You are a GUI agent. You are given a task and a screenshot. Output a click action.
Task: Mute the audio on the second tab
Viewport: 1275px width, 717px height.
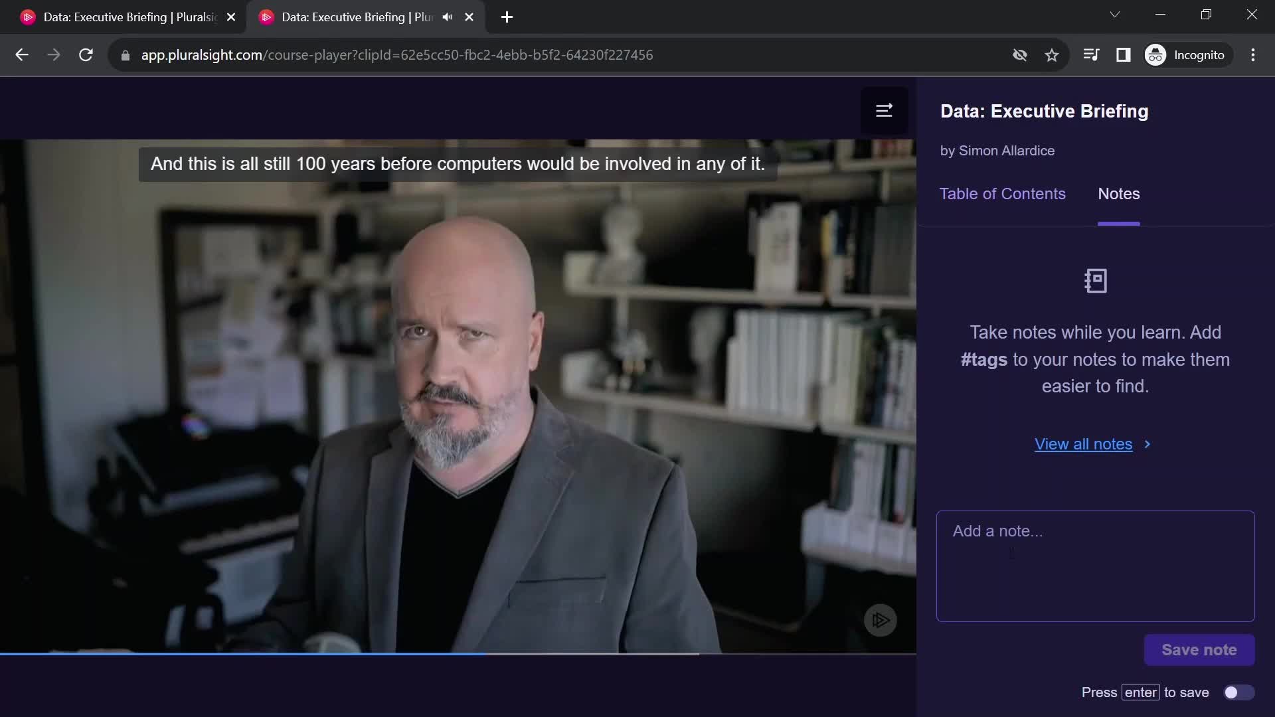click(x=448, y=17)
